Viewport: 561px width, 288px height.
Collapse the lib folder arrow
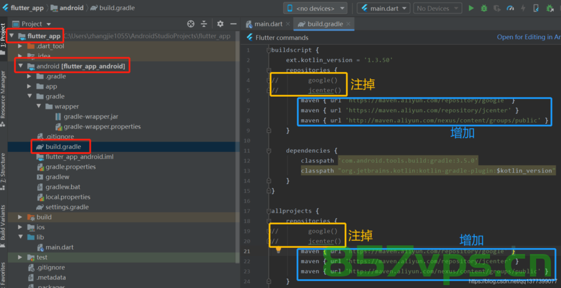click(20, 237)
